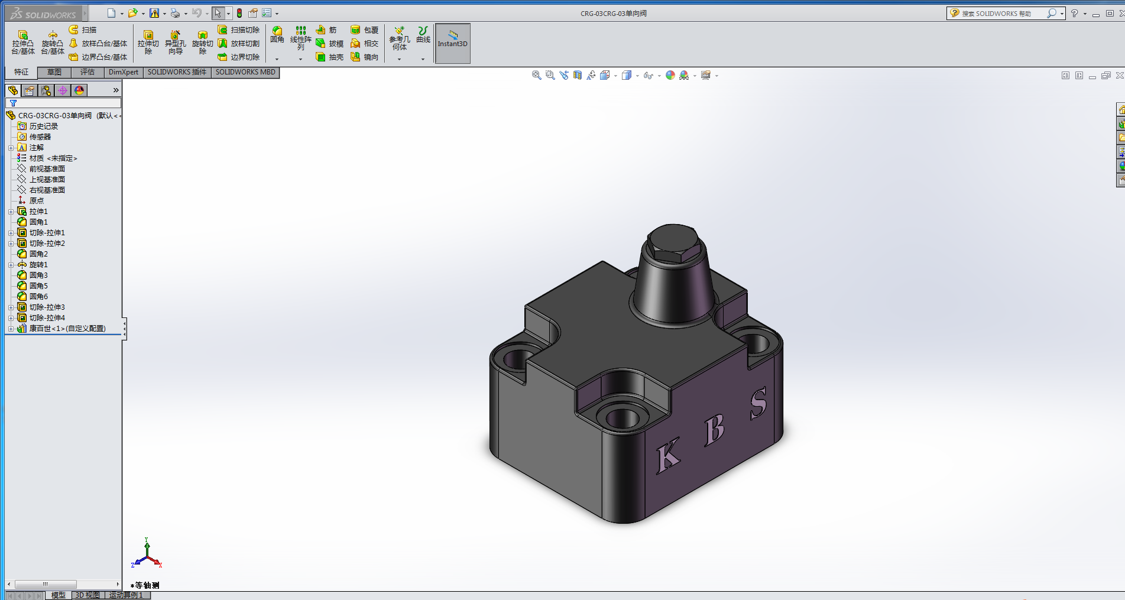Image resolution: width=1125 pixels, height=600 pixels.
Task: Select the Intersect (相交) tool
Action: click(365, 43)
